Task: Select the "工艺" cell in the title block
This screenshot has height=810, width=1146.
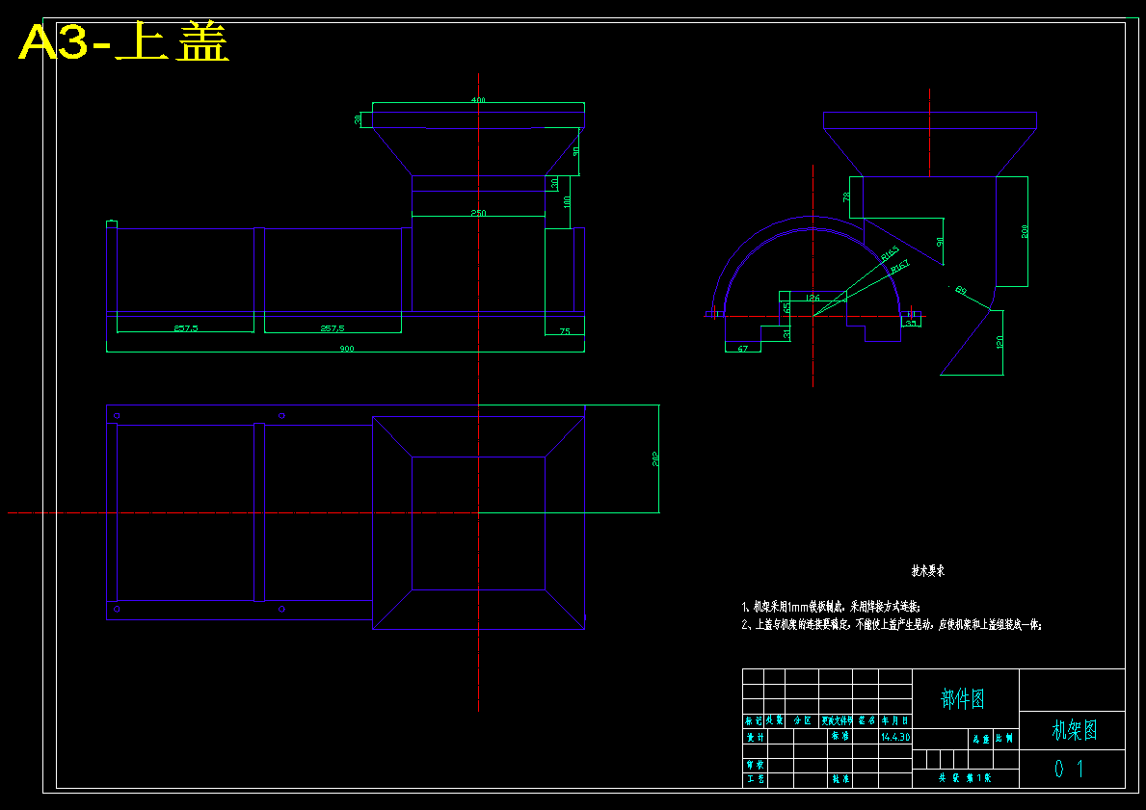Action: (755, 780)
